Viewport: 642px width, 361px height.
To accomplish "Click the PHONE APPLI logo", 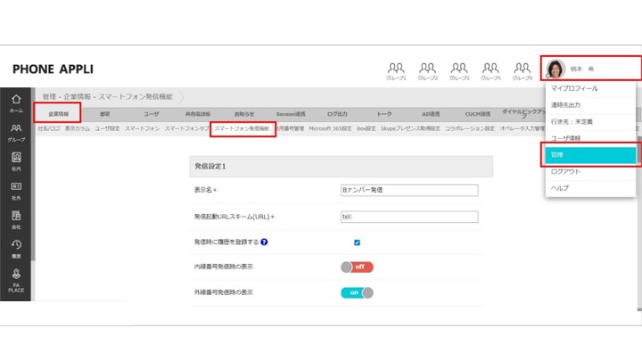I will [x=53, y=70].
